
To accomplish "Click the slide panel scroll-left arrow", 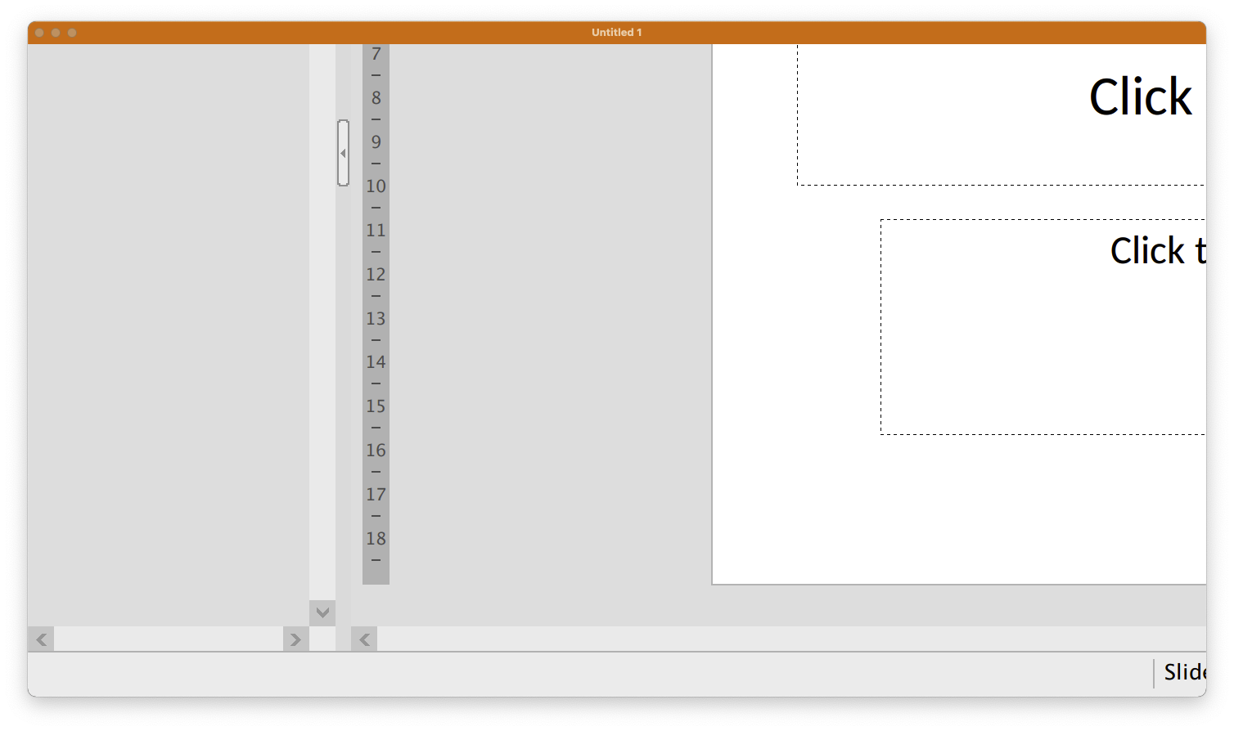I will 41,639.
